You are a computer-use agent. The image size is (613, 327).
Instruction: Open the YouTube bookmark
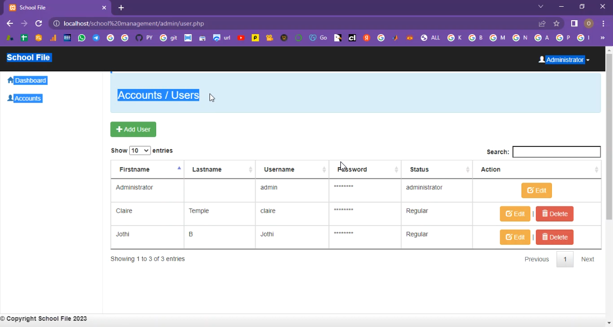(x=241, y=38)
